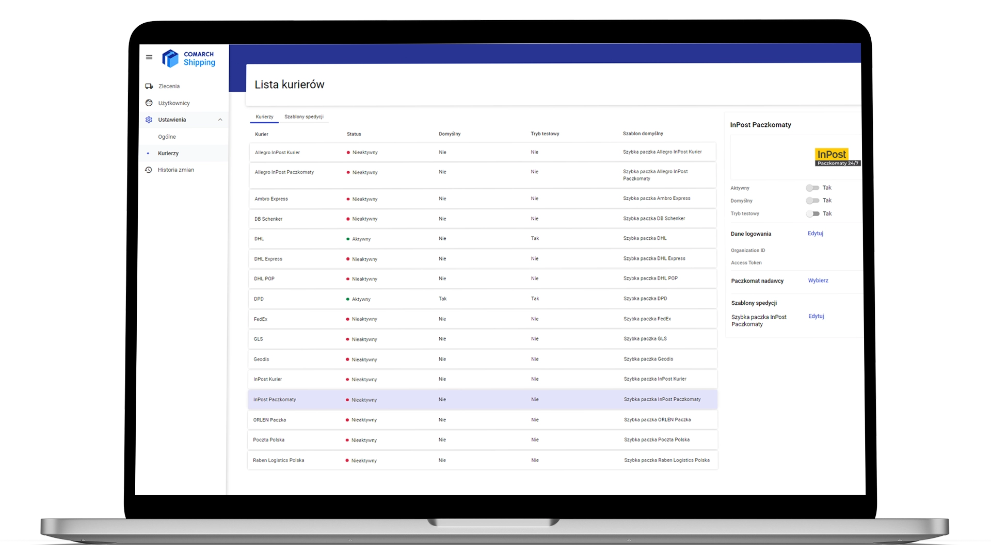Select the Geodis courier
The height and width of the screenshot is (557, 991).
click(x=483, y=359)
